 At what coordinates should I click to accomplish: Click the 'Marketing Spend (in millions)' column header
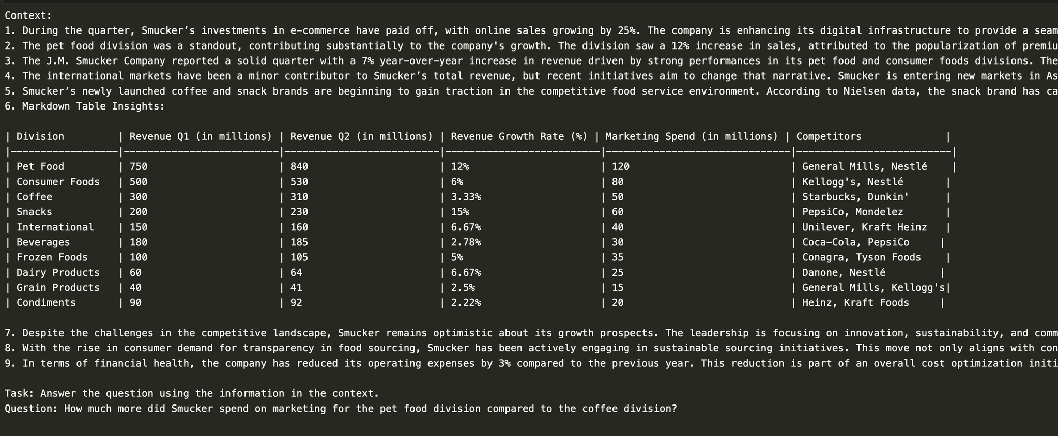692,136
